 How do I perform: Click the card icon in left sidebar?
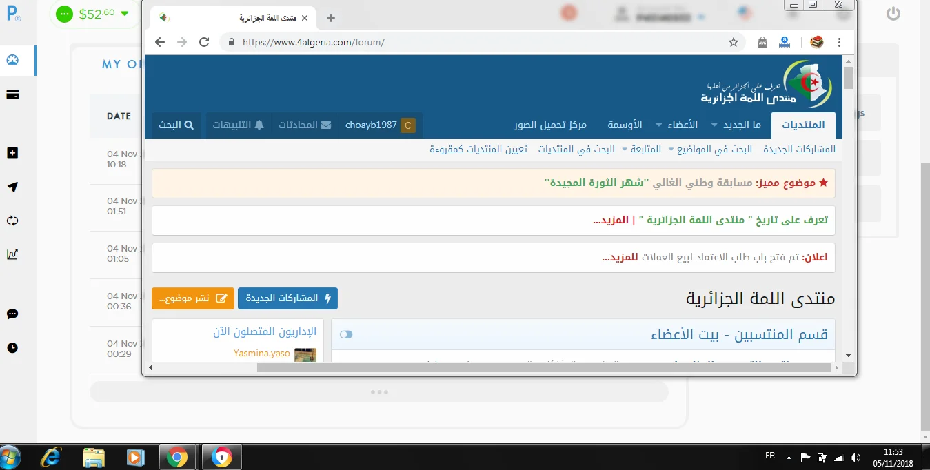[12, 94]
